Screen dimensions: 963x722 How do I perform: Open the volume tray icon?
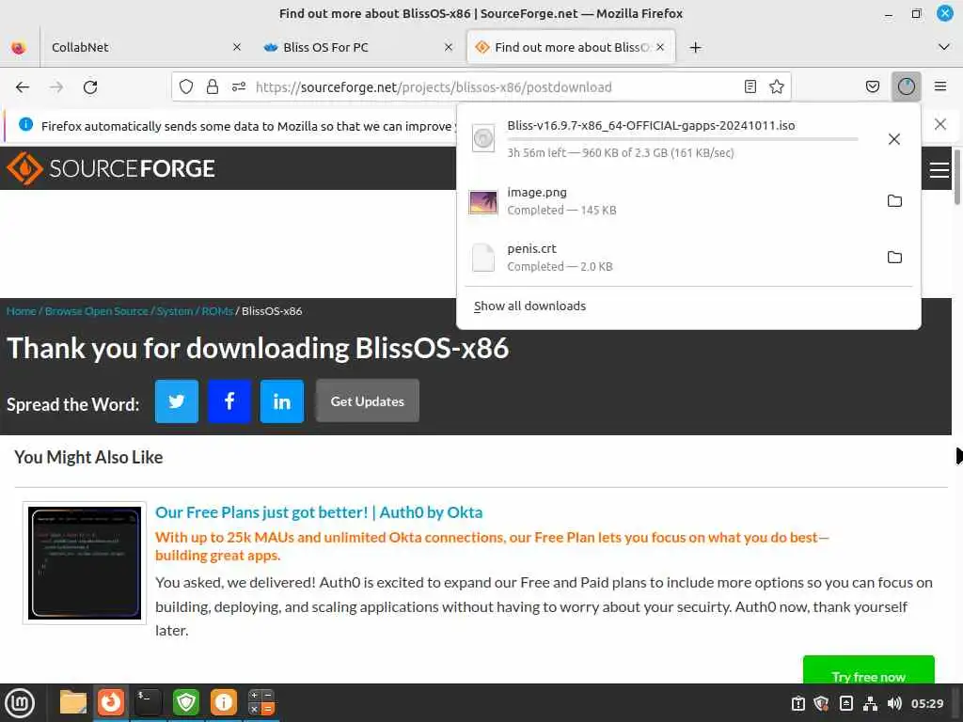tap(894, 703)
